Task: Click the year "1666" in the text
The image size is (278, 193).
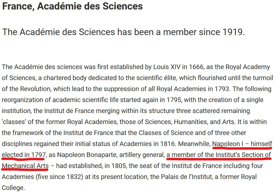Action: [196, 67]
